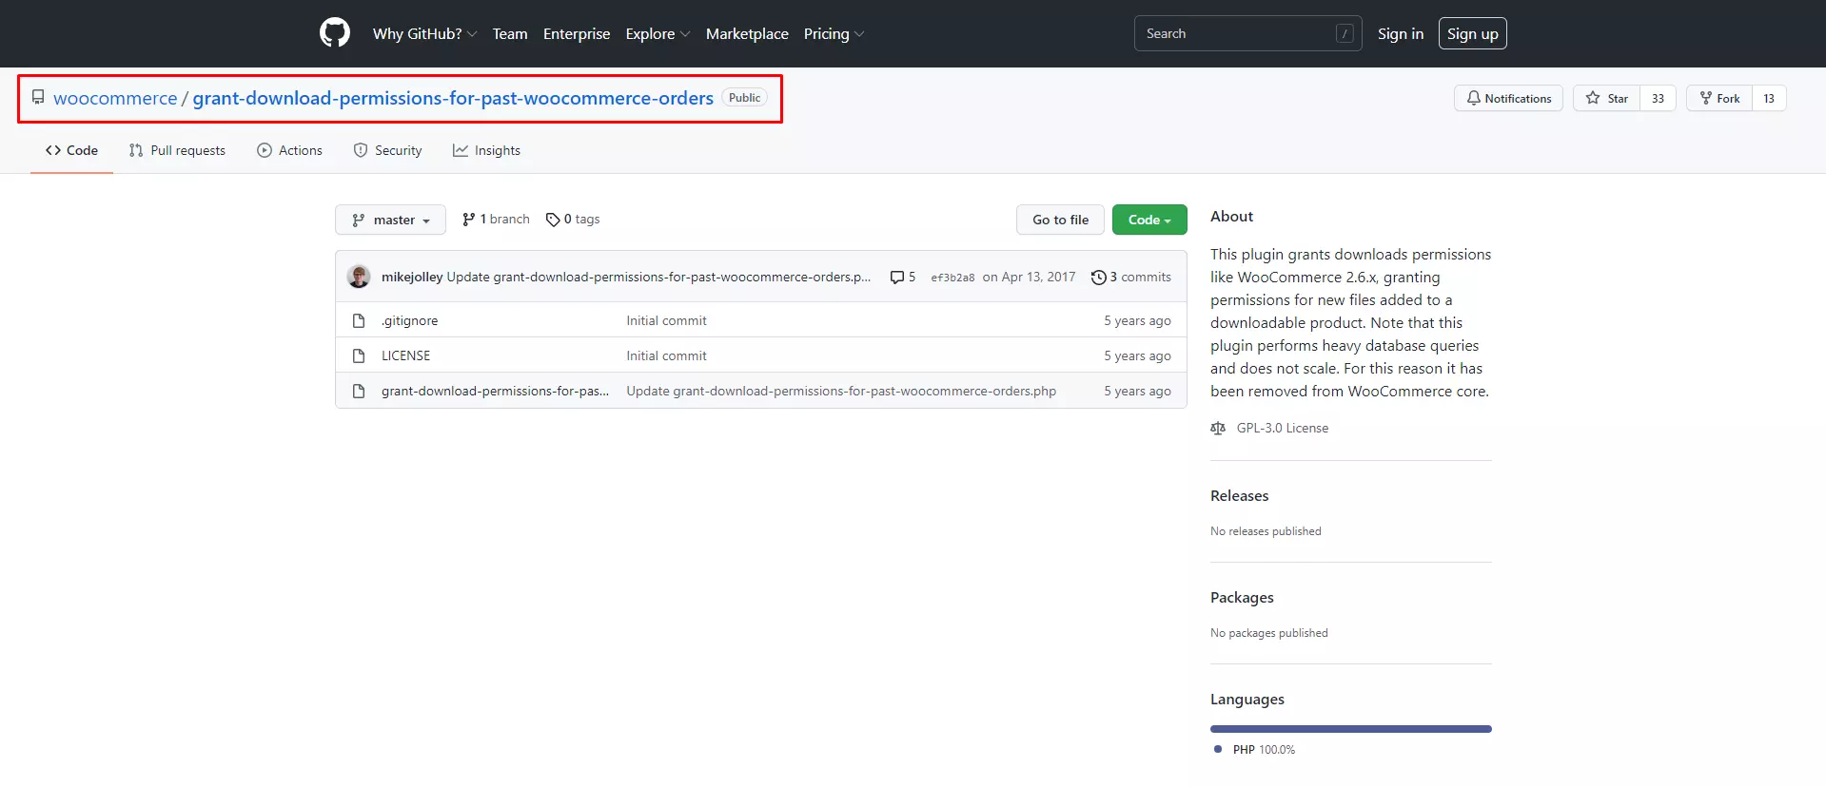The width and height of the screenshot is (1826, 787).
Task: Open the Releases section heading link
Action: point(1239,495)
